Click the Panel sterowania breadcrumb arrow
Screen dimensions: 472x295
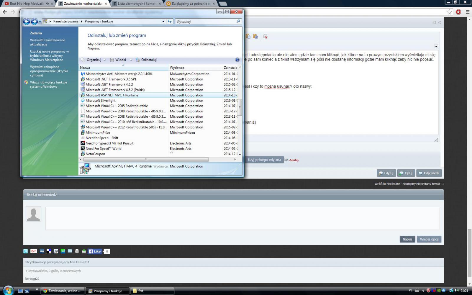(82, 22)
